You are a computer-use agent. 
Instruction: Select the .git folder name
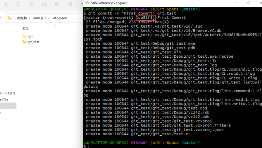click(x=30, y=36)
